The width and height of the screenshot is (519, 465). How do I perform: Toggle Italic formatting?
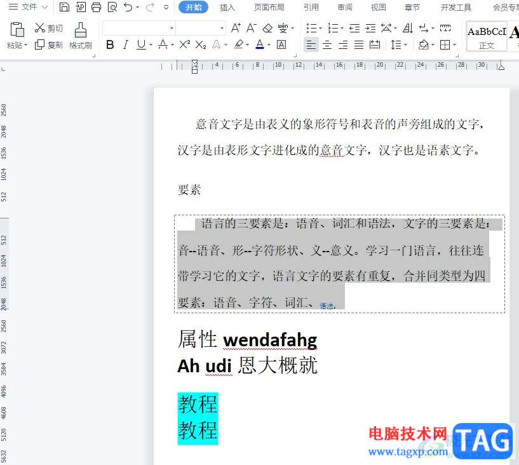(x=125, y=44)
